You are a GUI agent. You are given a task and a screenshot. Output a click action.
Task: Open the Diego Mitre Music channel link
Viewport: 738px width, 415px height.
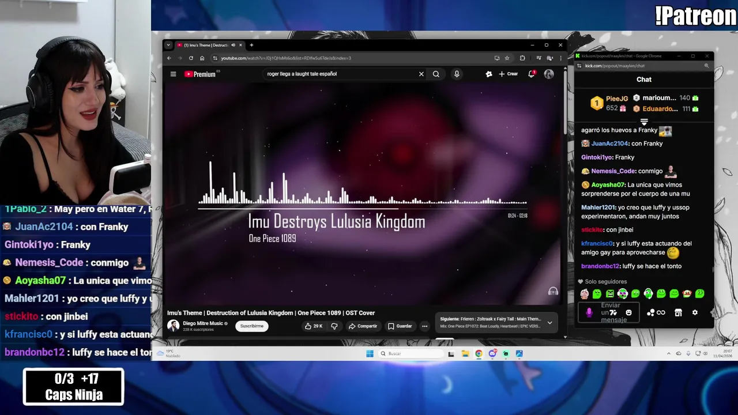(x=203, y=323)
